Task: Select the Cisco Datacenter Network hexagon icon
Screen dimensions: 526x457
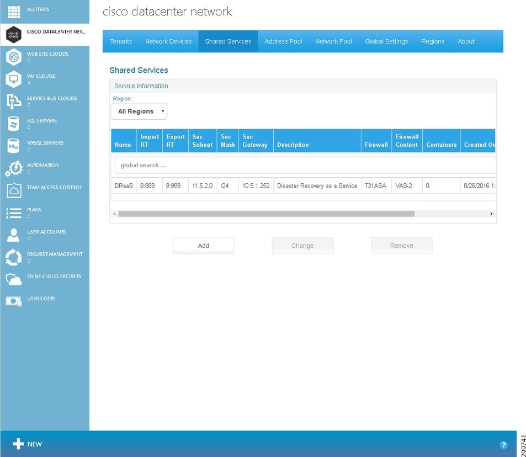Action: 14,34
